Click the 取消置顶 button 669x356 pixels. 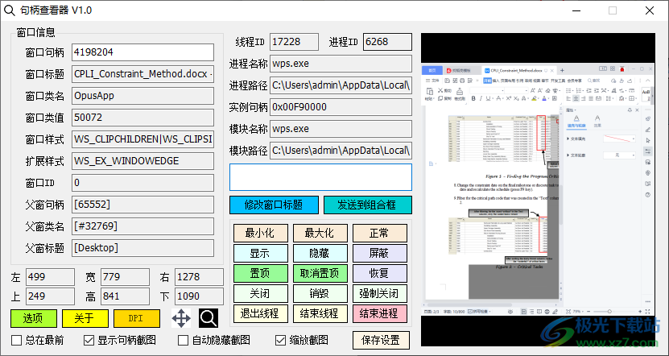[x=320, y=273]
